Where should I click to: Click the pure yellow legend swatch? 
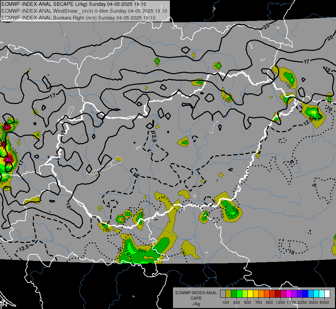(250, 294)
